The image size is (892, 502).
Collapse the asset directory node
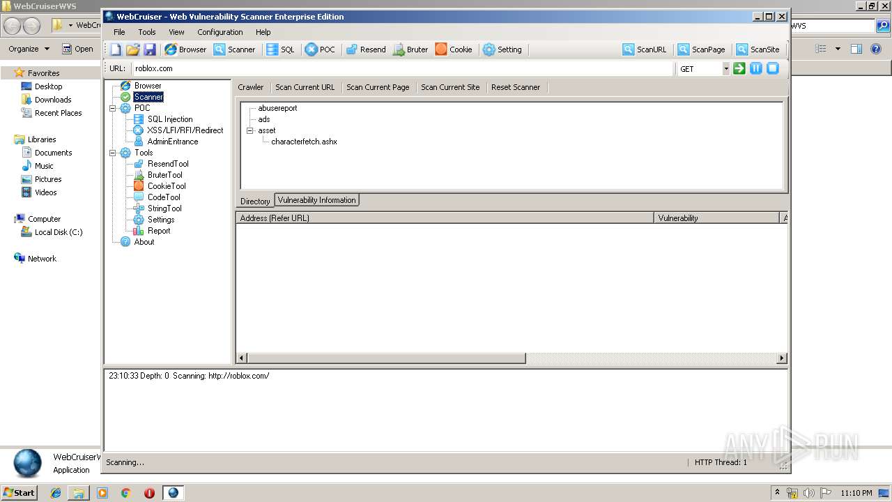[250, 130]
